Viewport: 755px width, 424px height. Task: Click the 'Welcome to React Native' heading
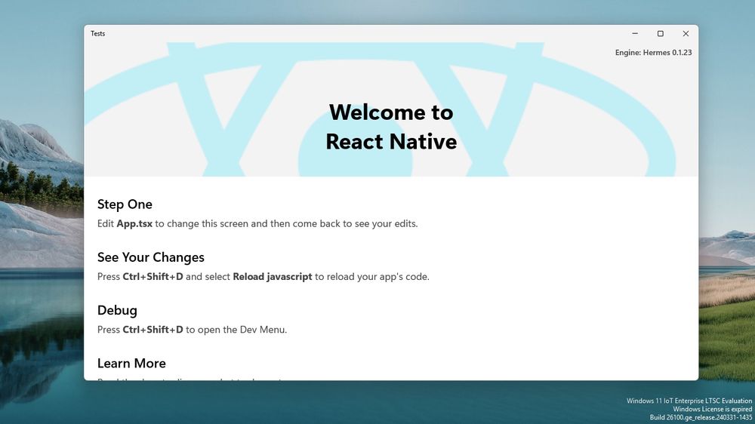(x=391, y=127)
